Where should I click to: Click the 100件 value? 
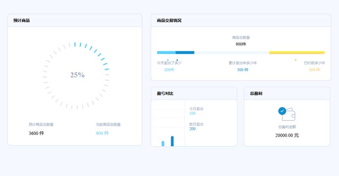(169, 70)
